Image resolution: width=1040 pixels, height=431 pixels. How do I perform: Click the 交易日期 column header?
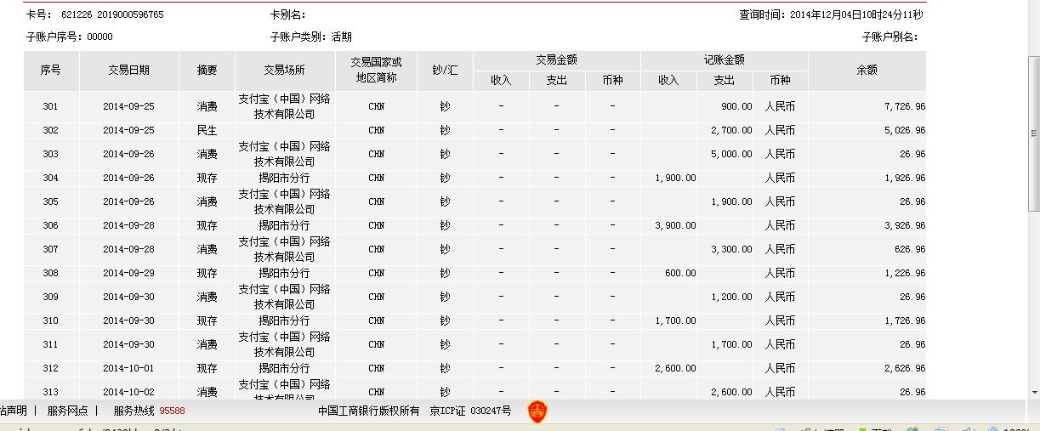point(128,71)
